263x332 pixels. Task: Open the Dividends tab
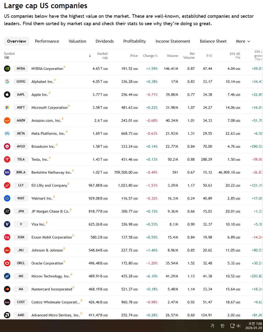point(105,41)
